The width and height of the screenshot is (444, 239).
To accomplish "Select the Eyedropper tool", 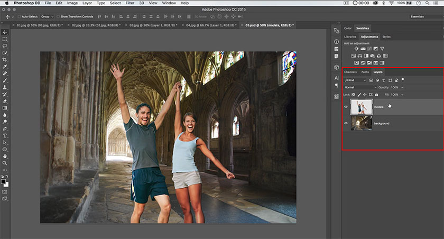I will click(x=5, y=67).
